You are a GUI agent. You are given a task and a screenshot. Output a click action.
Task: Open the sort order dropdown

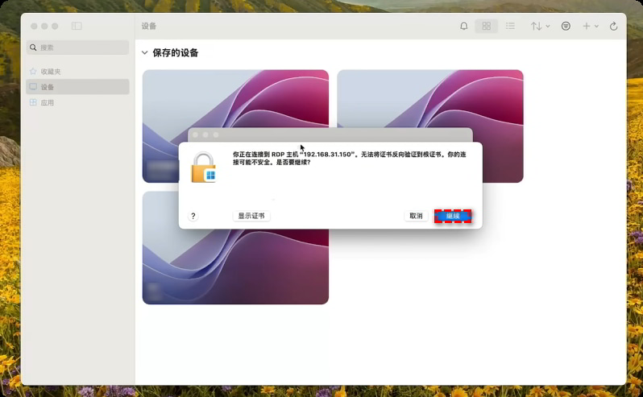(540, 27)
